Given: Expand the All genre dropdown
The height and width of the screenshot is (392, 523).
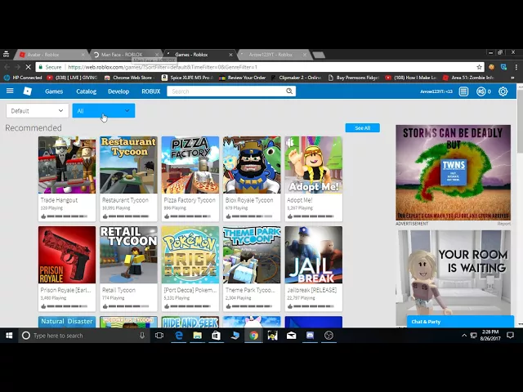Looking at the screenshot, I should click(104, 111).
